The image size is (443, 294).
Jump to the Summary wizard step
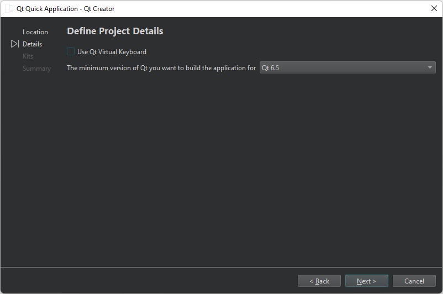(x=36, y=69)
